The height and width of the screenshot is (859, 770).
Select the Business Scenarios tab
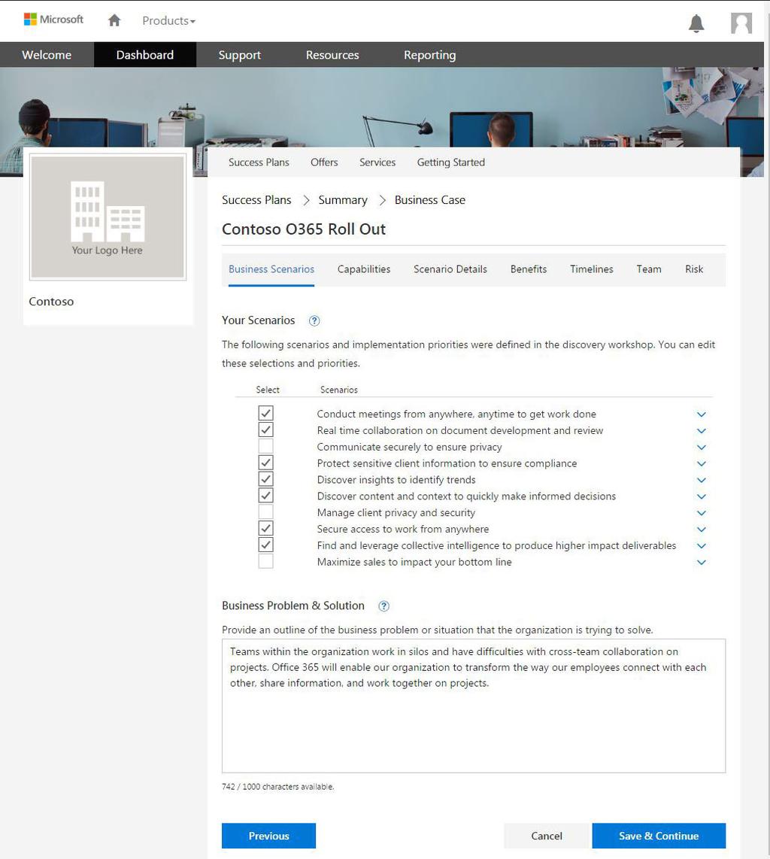point(271,269)
